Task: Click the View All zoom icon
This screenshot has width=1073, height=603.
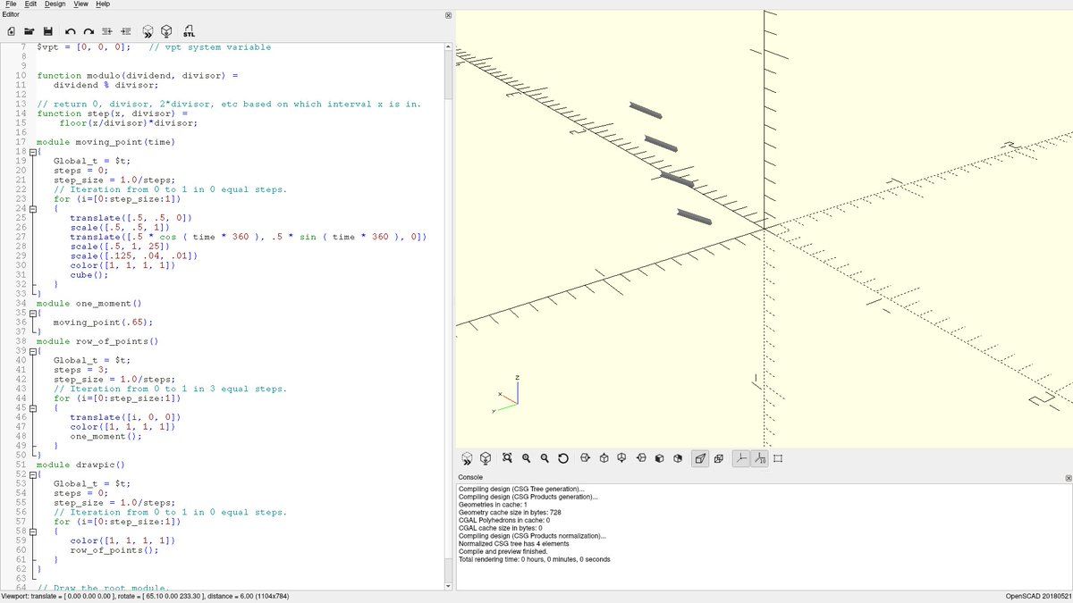Action: point(507,458)
